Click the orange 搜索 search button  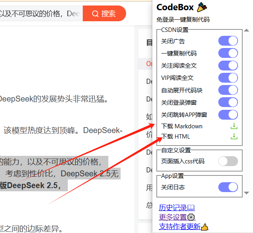click(104, 13)
